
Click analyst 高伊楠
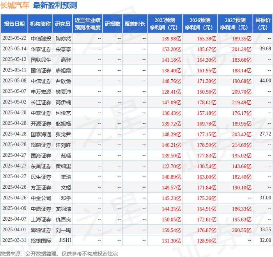click(x=63, y=102)
